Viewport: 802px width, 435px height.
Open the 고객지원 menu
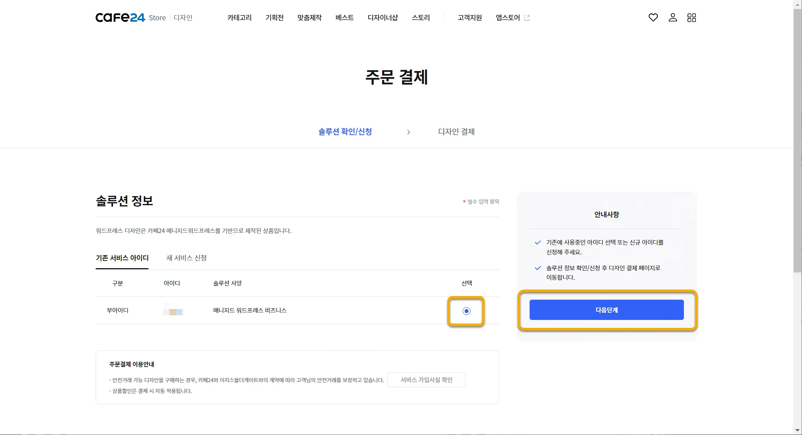pos(469,17)
